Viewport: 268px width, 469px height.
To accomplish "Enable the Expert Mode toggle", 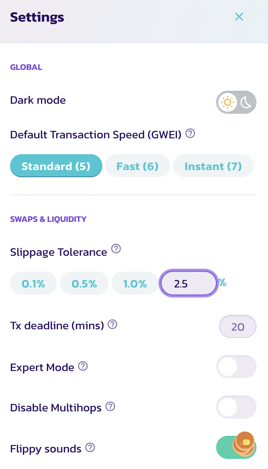I will point(236,367).
